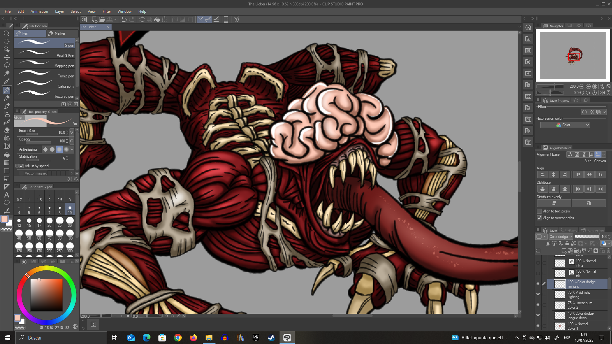Viewport: 612px width, 344px height.
Task: Click inside the color square picker
Action: [47, 295]
